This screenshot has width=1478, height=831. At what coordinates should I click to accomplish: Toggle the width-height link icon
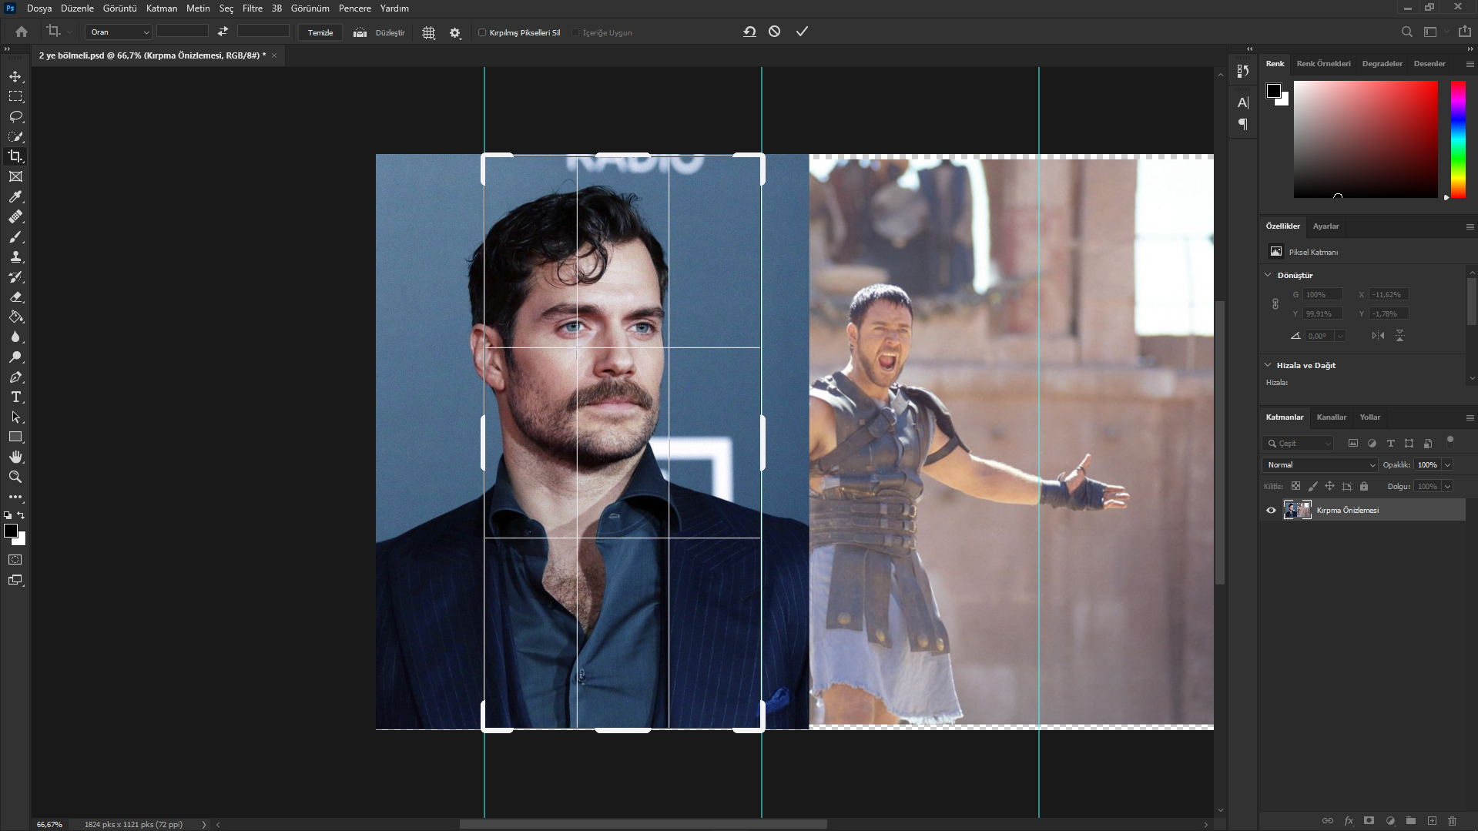coord(1275,304)
